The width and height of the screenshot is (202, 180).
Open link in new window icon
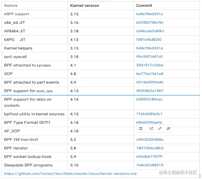pyautogui.click(x=151, y=128)
